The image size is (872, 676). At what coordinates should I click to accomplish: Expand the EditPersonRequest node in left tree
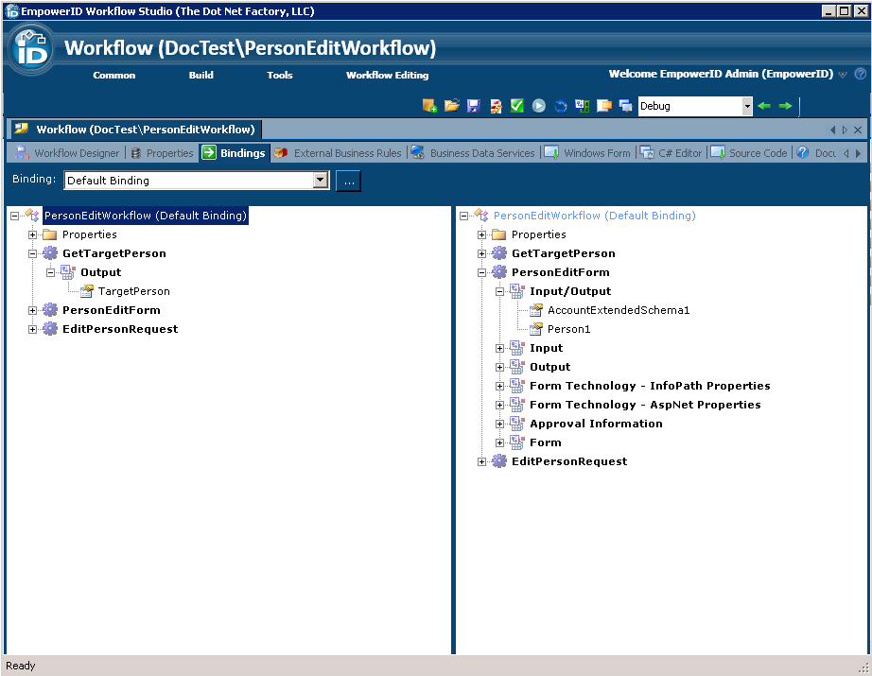click(x=30, y=328)
